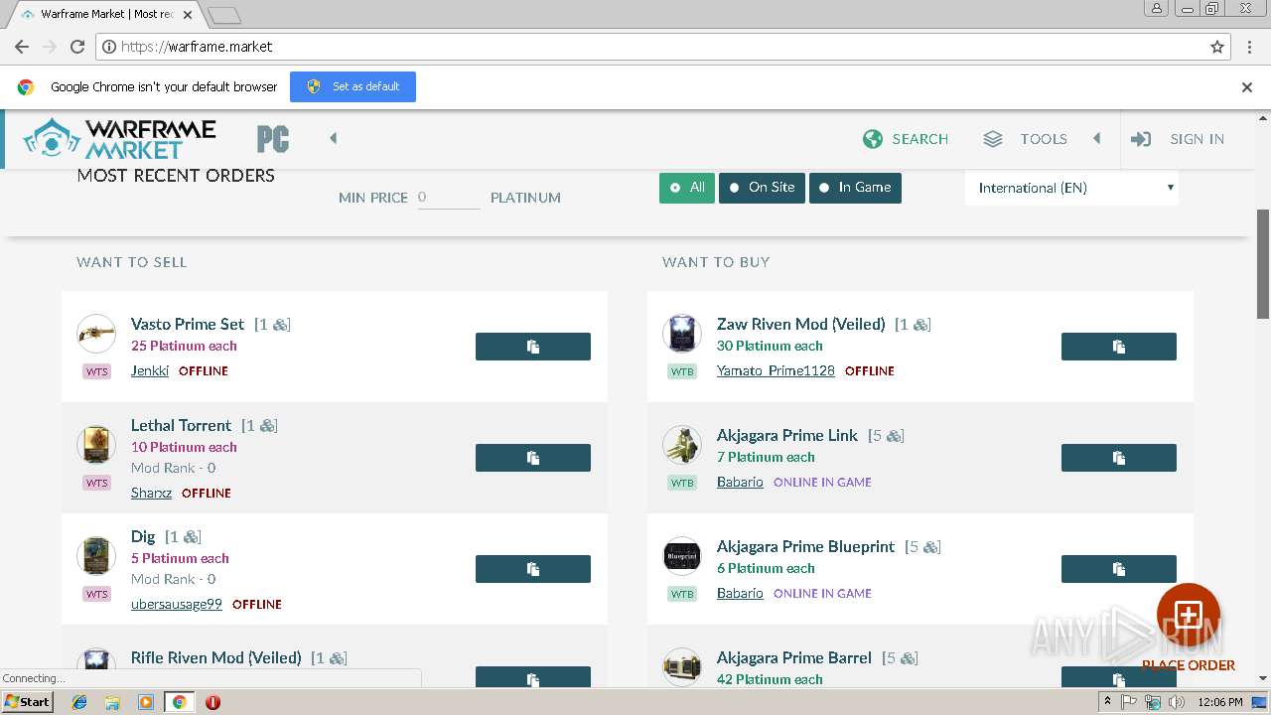
Task: Click the Start button
Action: click(x=27, y=702)
